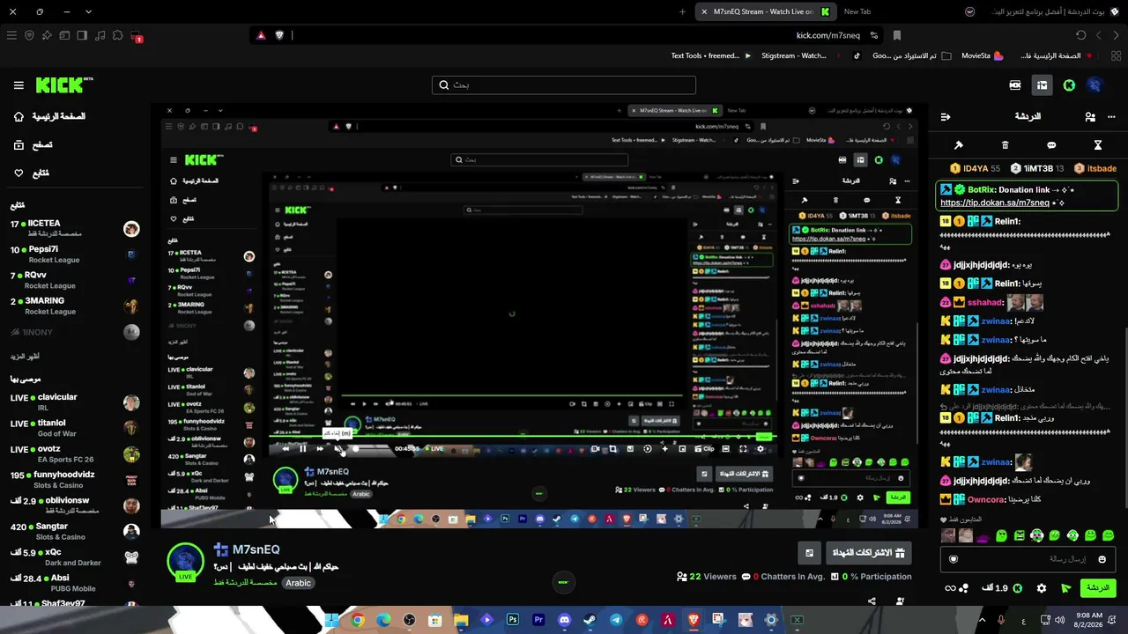The height and width of the screenshot is (634, 1128).
Task: Select the M7snEQ Stream - Watch Live browser tab
Action: pyautogui.click(x=765, y=11)
